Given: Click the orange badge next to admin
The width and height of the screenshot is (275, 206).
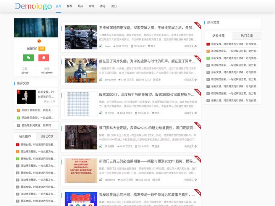Looking at the screenshot, I should click(x=42, y=48).
